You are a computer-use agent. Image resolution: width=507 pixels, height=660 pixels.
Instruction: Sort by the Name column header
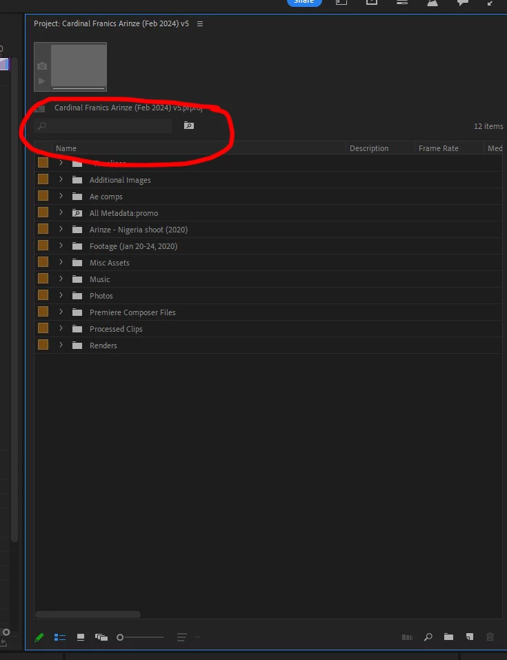tap(199, 148)
